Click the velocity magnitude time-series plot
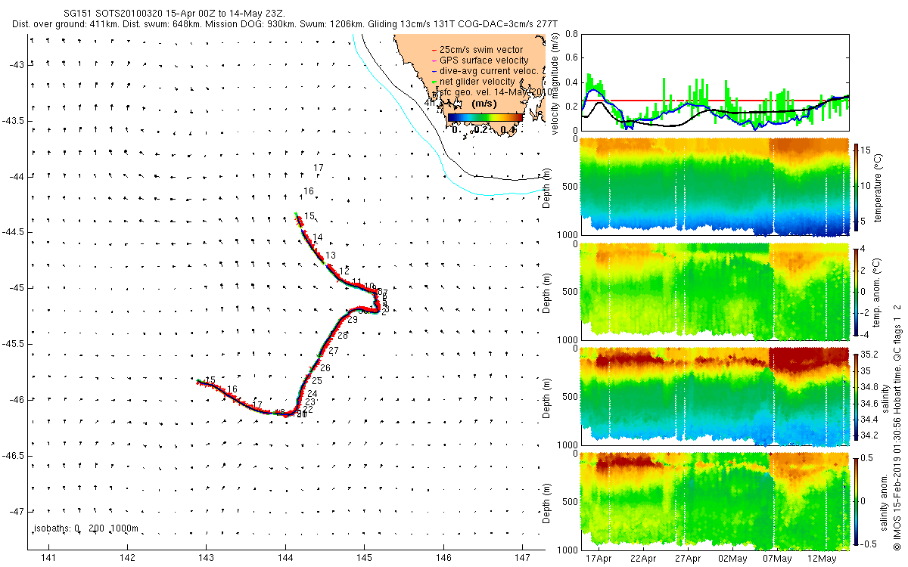Screen dimensions: 908x567 pos(714,82)
